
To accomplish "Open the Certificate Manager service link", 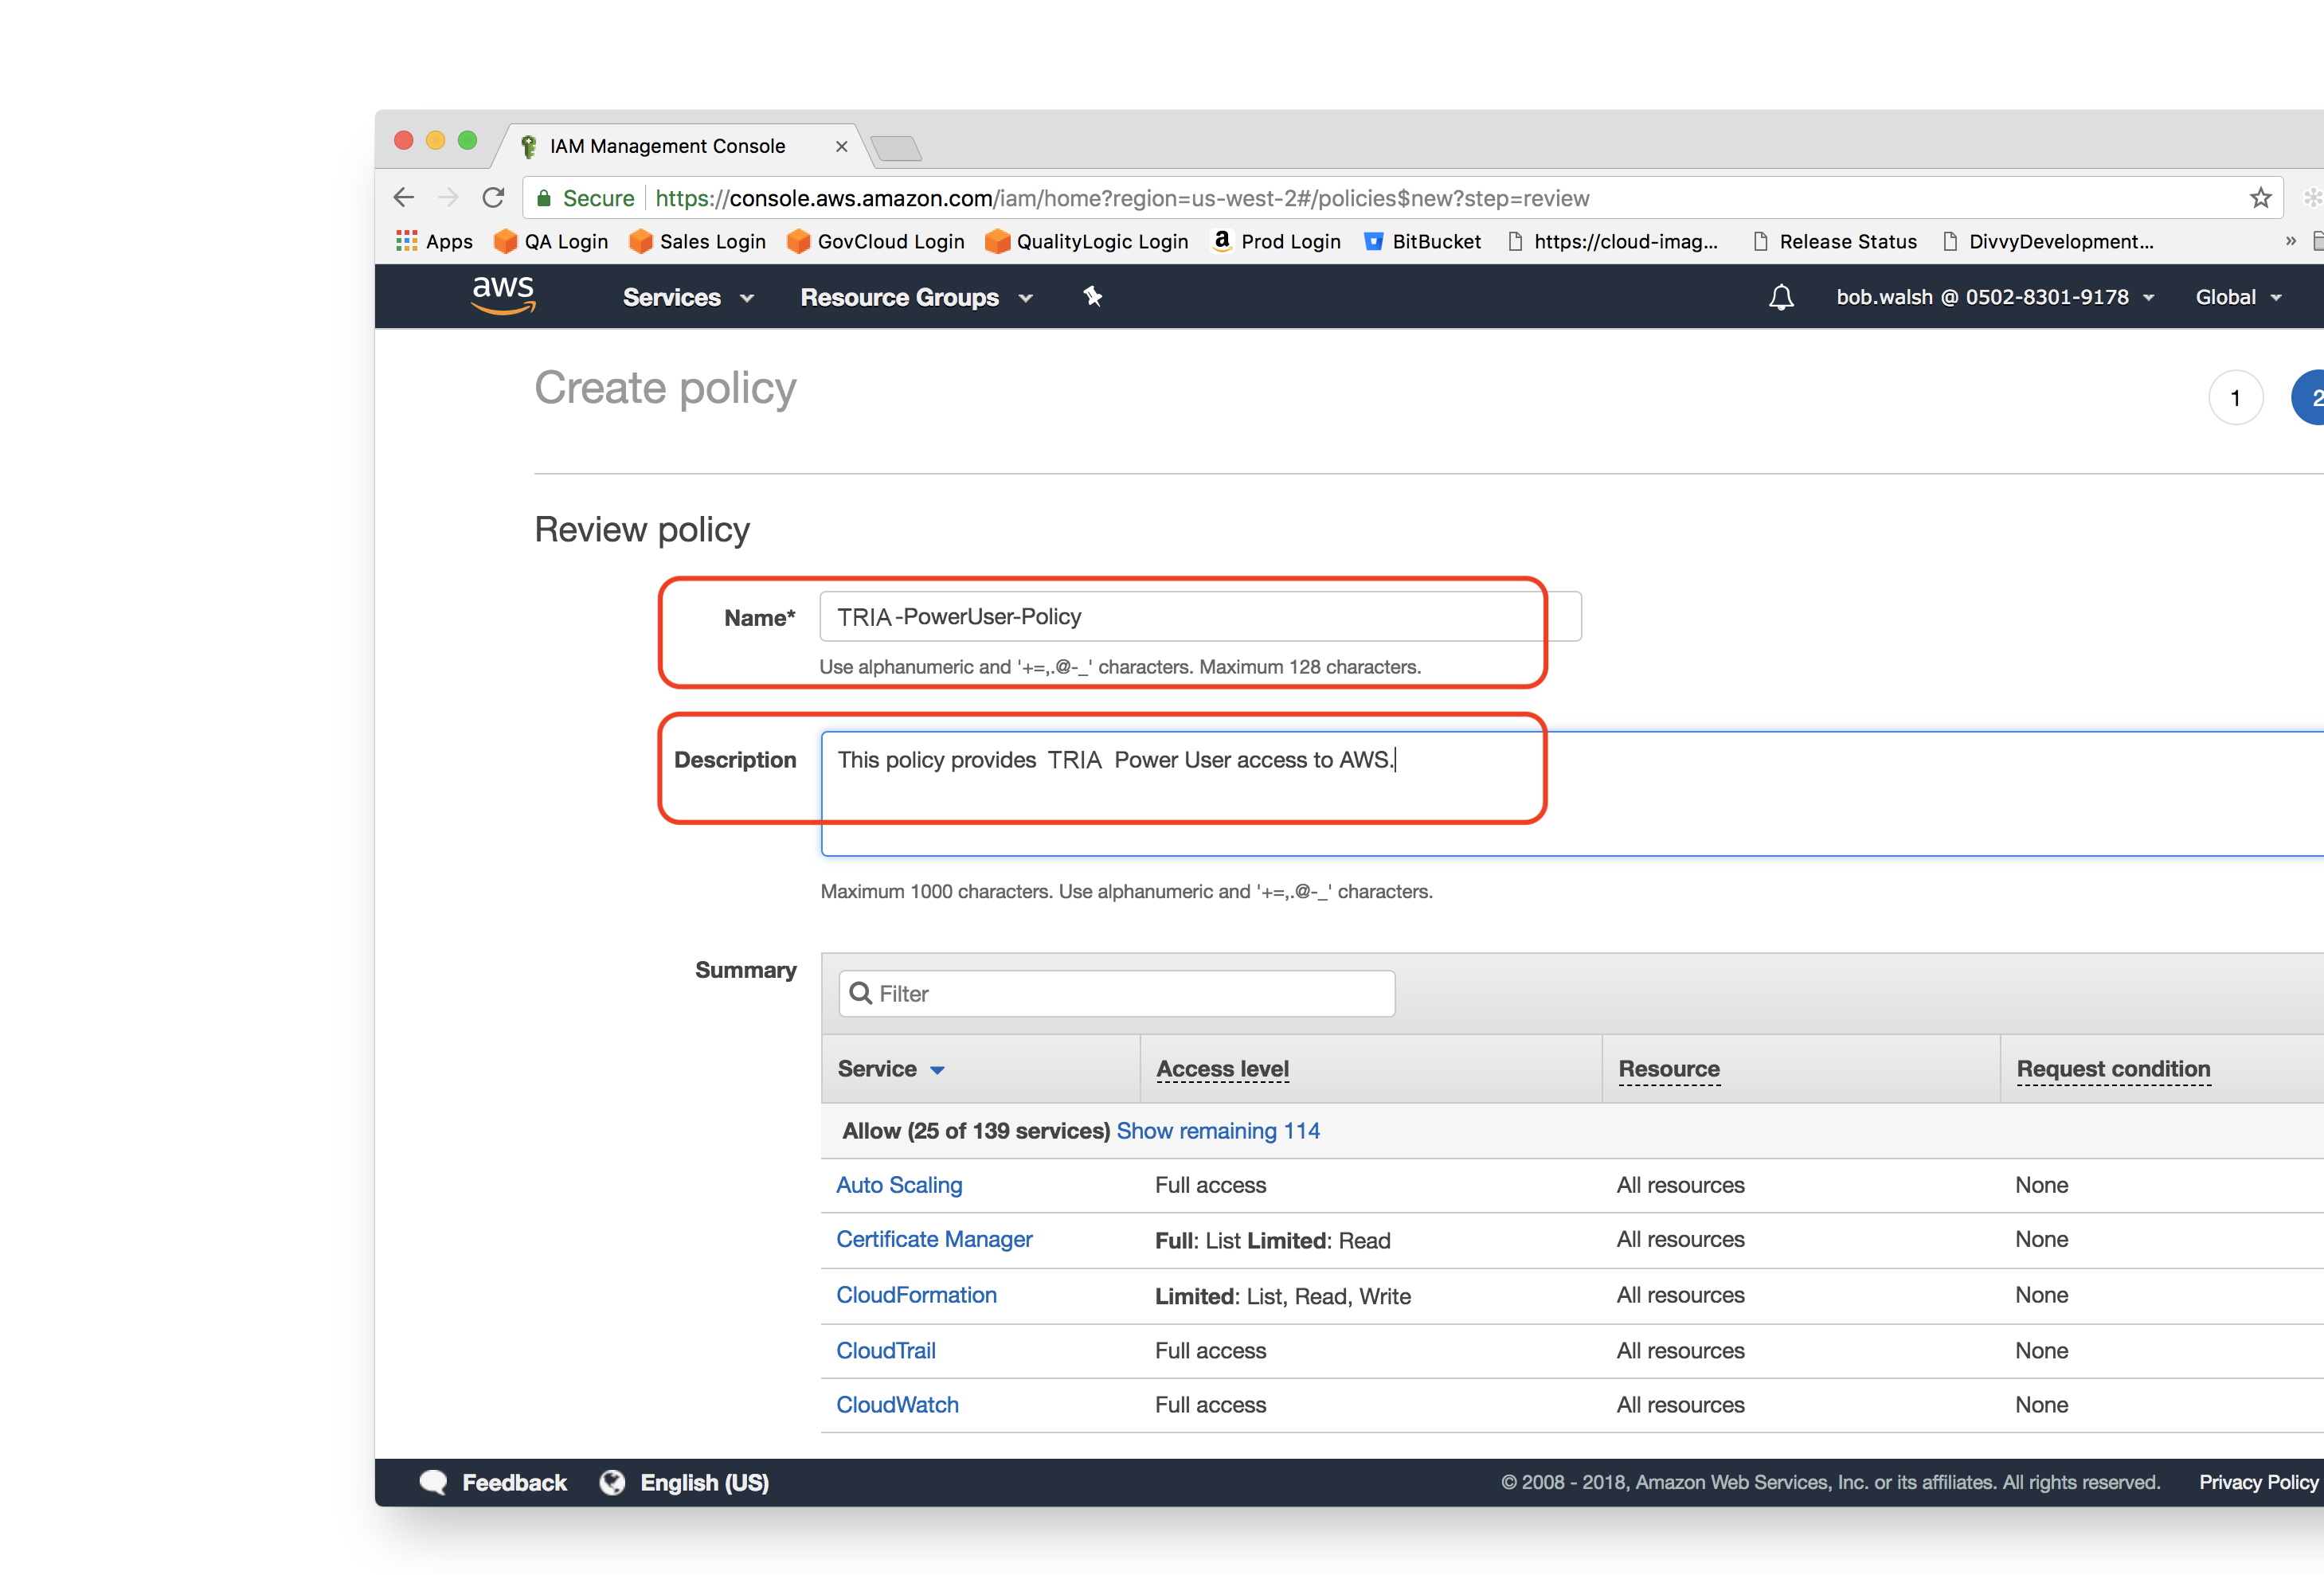I will (934, 1239).
